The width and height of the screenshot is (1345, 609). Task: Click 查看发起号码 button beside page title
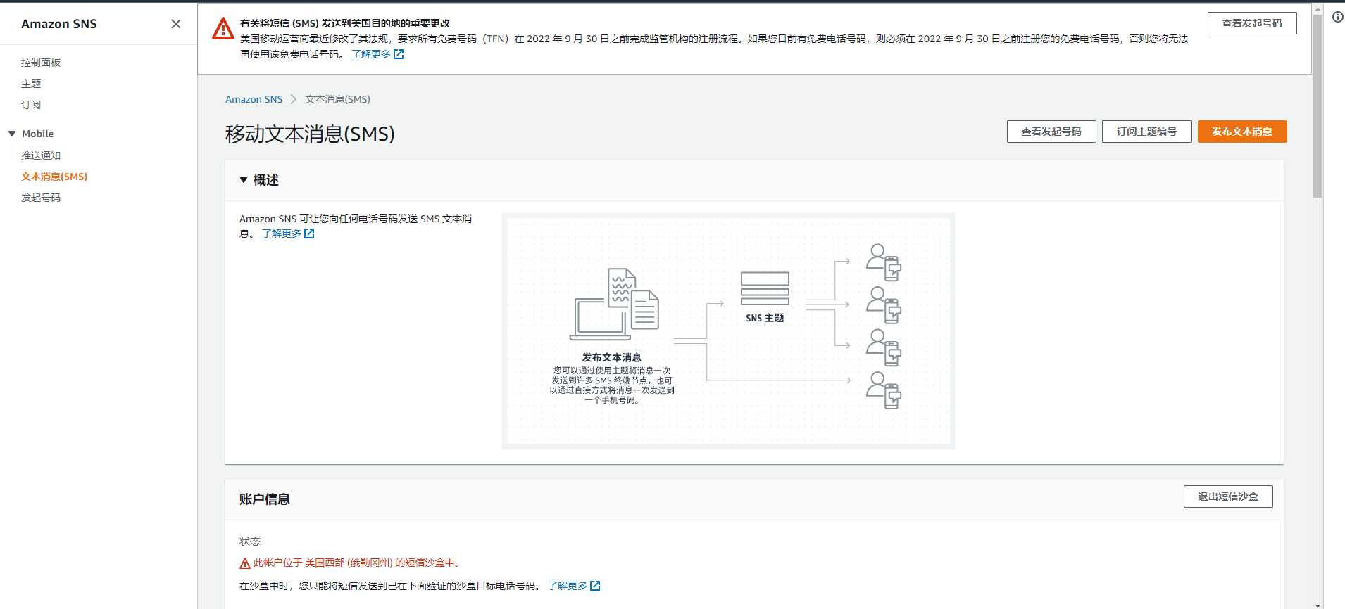1051,132
